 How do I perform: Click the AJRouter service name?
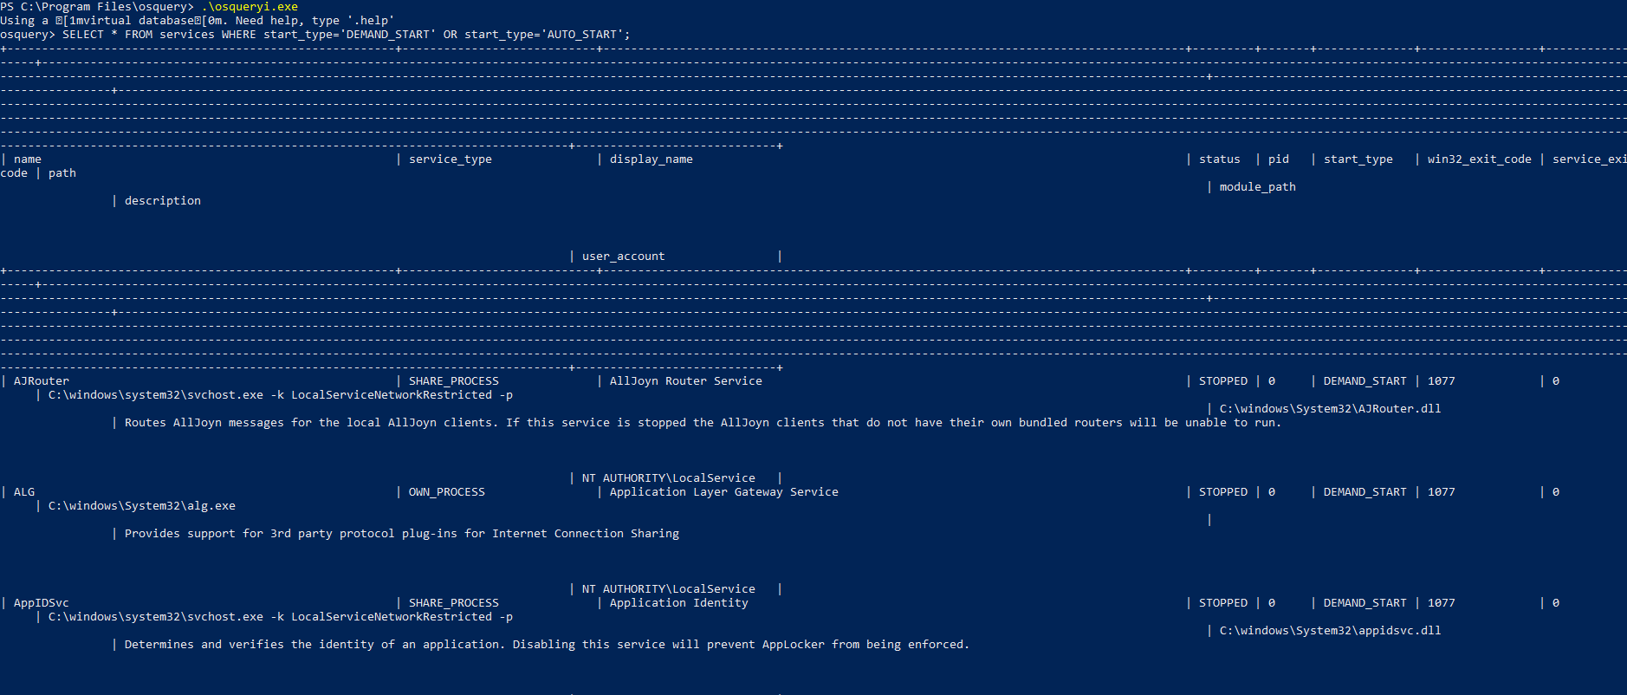41,381
